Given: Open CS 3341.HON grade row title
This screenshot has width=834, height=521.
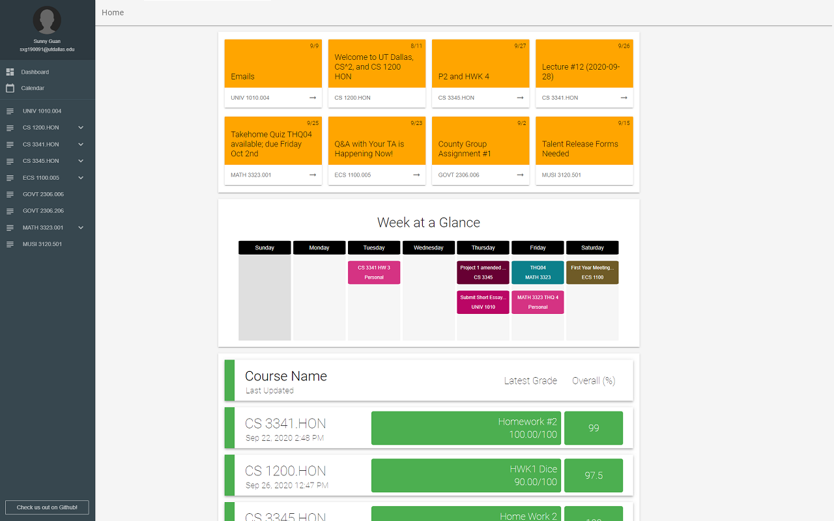Looking at the screenshot, I should (285, 423).
